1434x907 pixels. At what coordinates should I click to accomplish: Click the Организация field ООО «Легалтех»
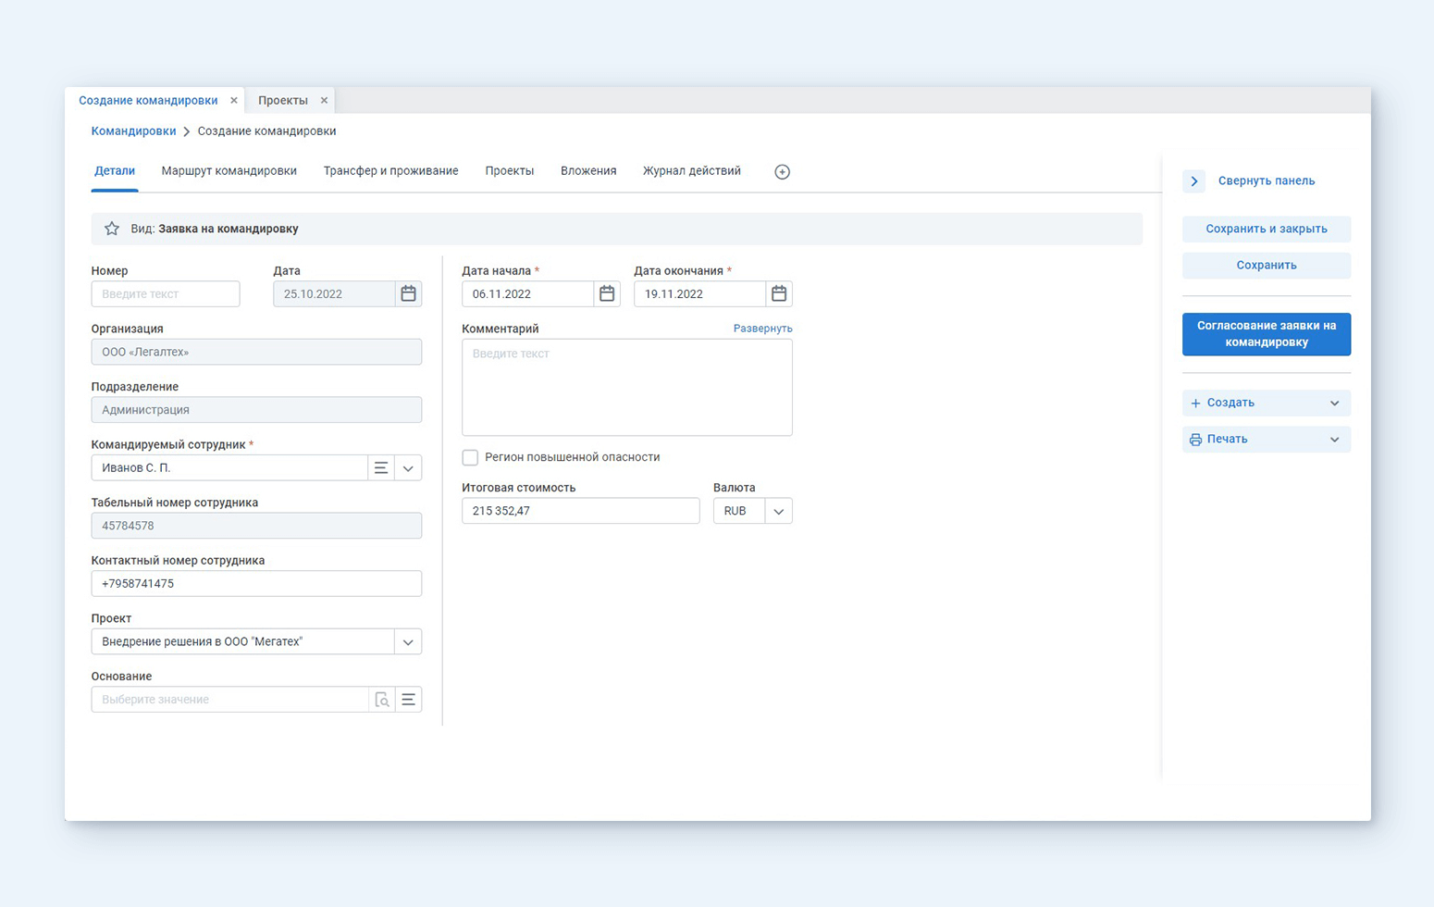(256, 352)
